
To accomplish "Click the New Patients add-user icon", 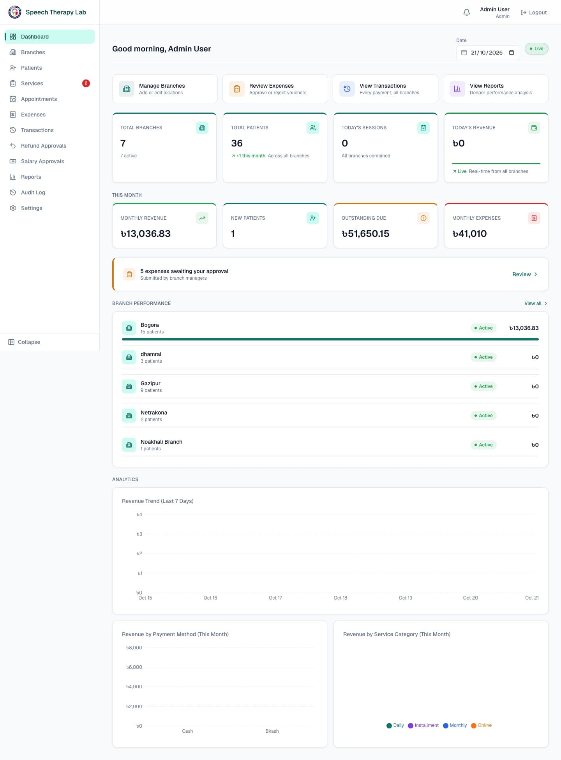I will (313, 218).
